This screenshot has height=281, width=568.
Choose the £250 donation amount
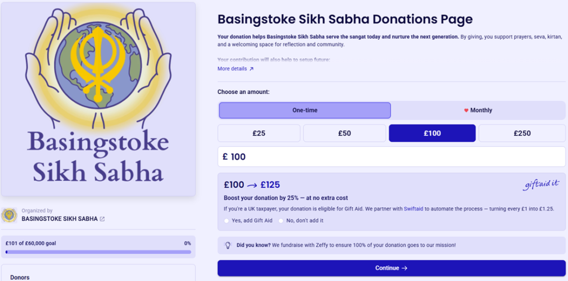click(521, 133)
